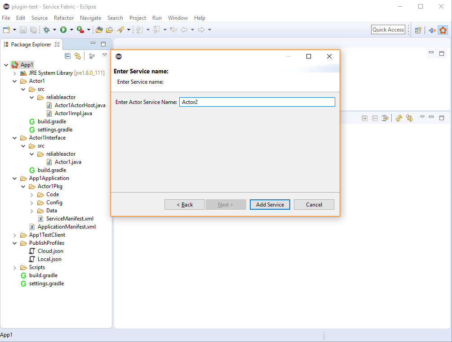Cancel the Enter Service name dialog
Image resolution: width=452 pixels, height=342 pixels.
coord(314,204)
